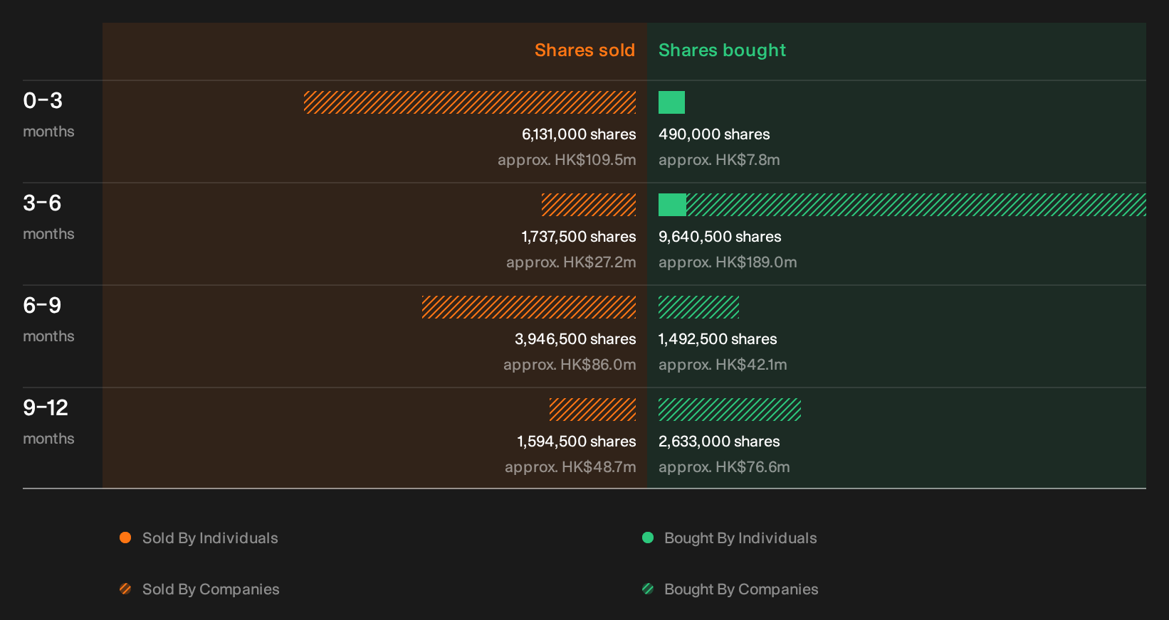
Task: Click the 9,640,500 shares value
Action: click(x=720, y=237)
